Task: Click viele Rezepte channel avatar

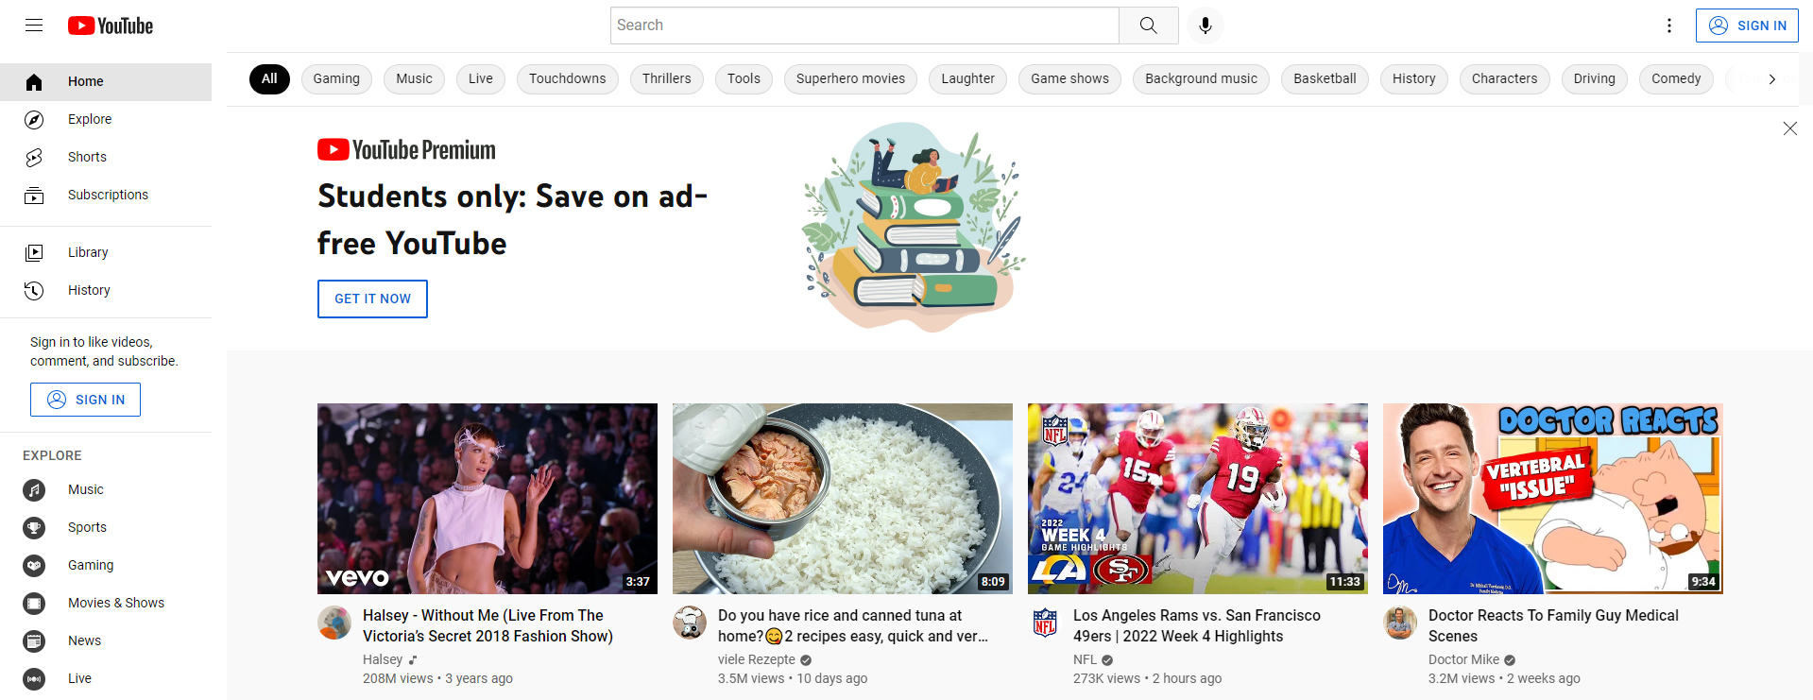Action: tap(690, 623)
